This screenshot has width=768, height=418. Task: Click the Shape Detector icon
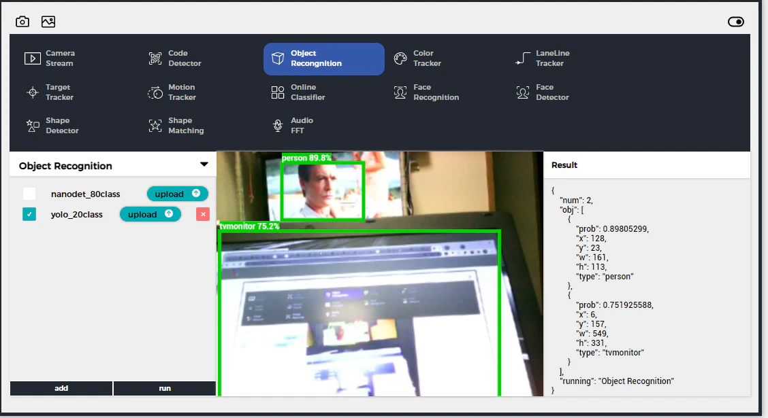[32, 126]
